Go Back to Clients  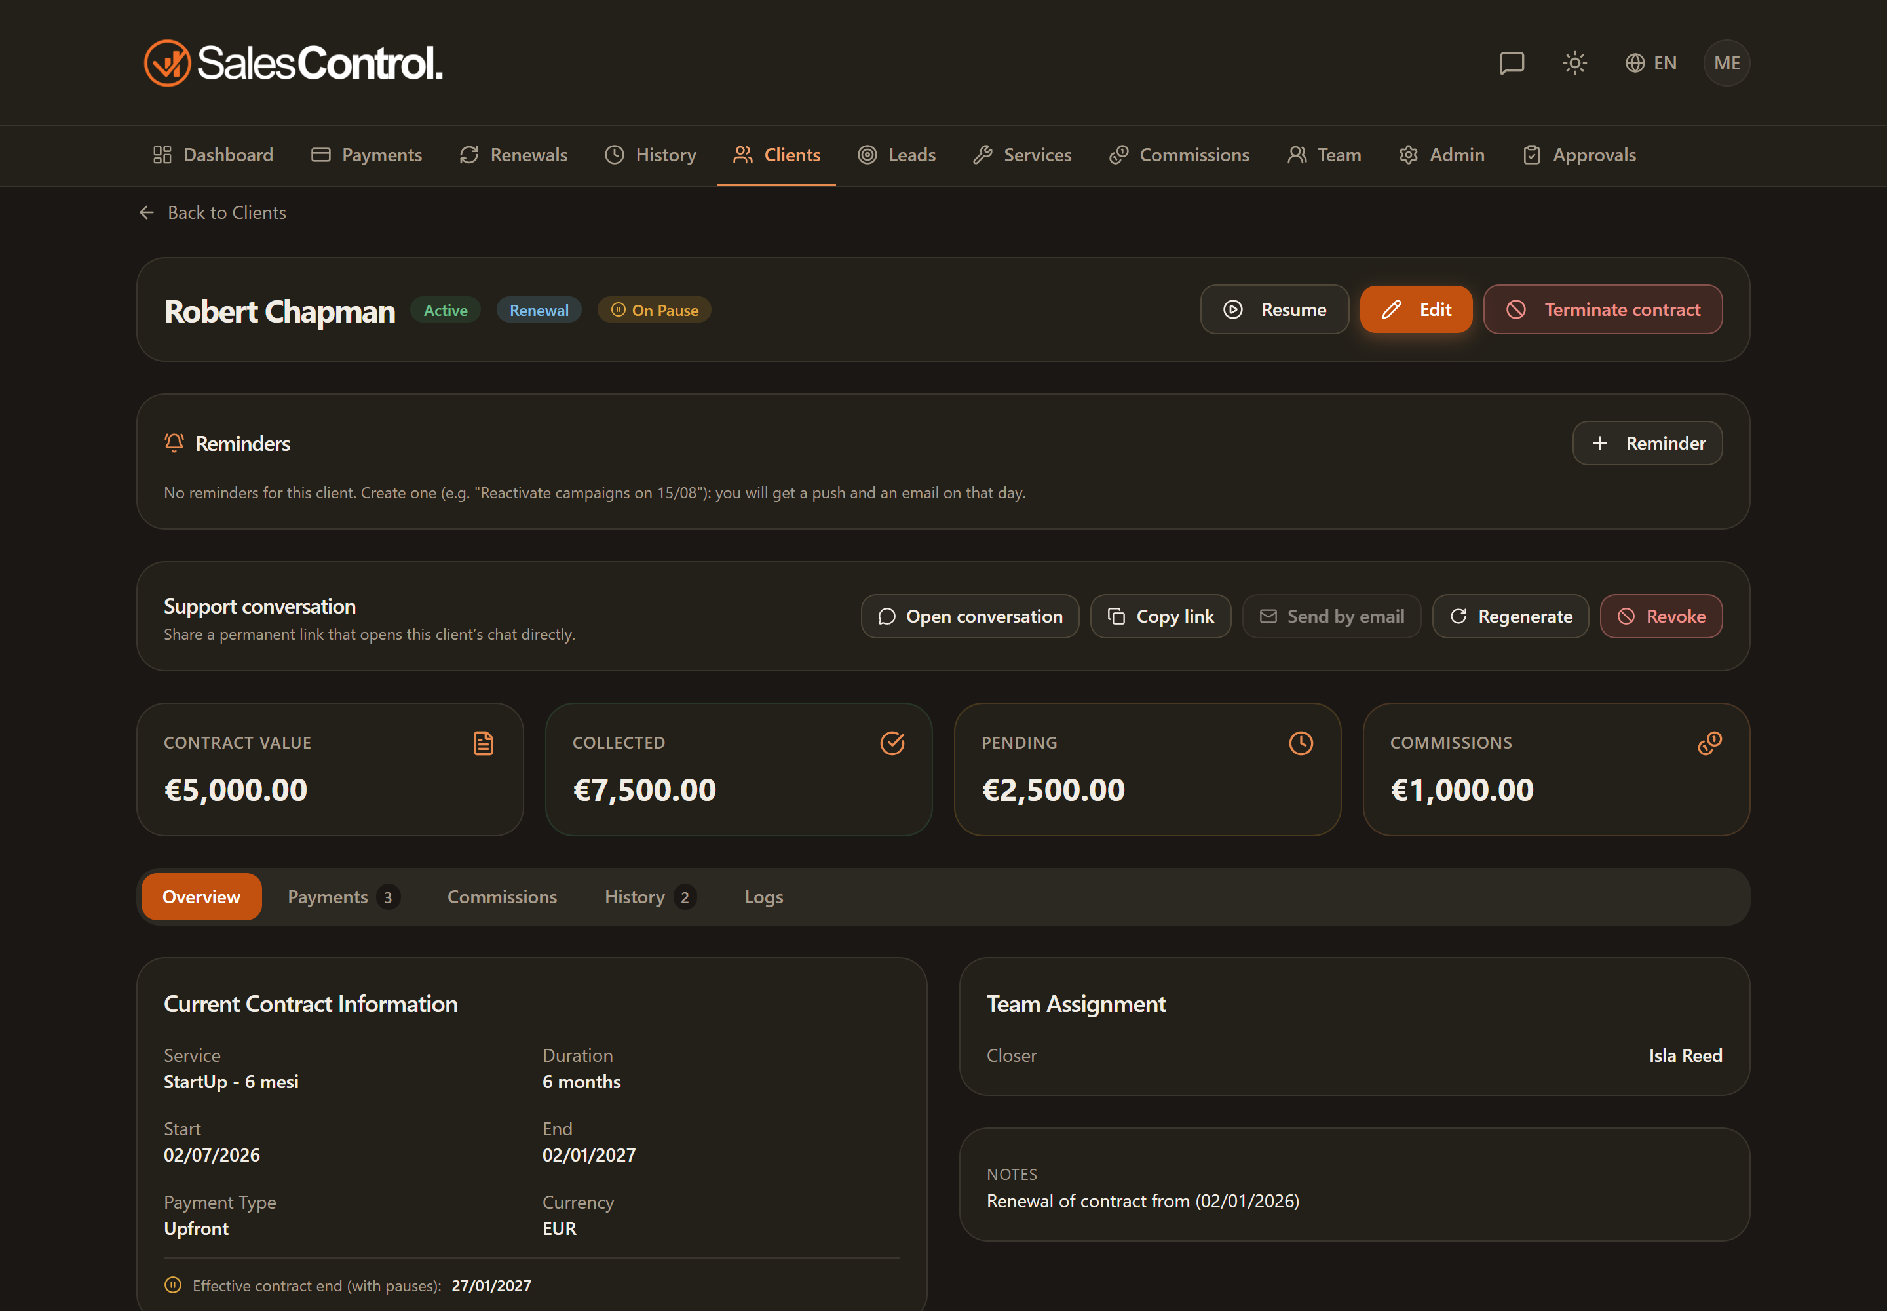[213, 213]
